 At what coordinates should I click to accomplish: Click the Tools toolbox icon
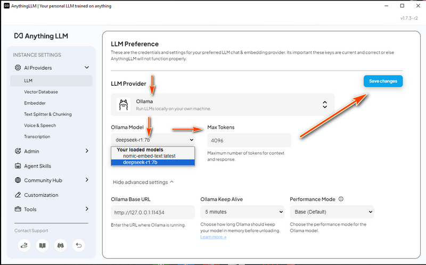(18, 209)
